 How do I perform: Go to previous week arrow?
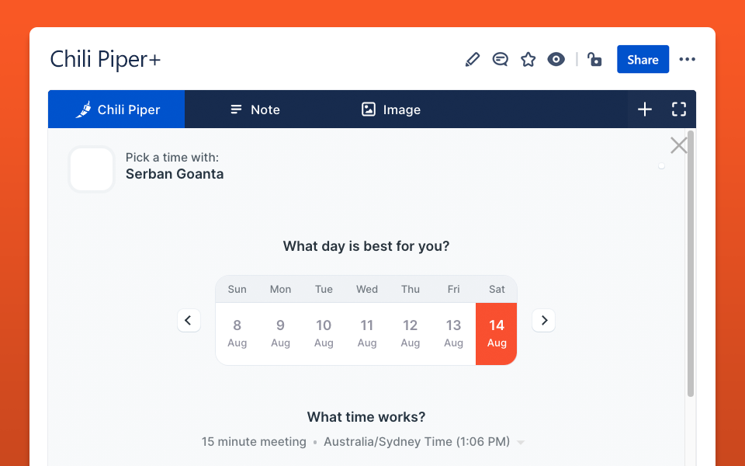point(189,321)
